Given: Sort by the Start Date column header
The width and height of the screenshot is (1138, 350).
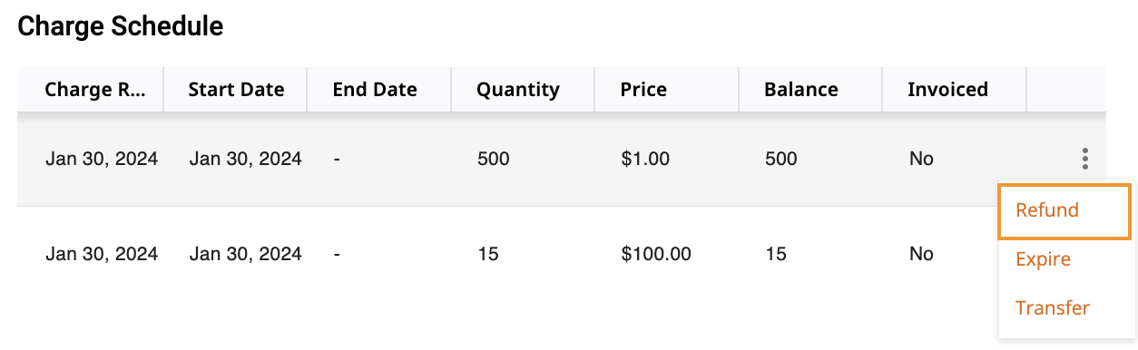Looking at the screenshot, I should coord(236,90).
